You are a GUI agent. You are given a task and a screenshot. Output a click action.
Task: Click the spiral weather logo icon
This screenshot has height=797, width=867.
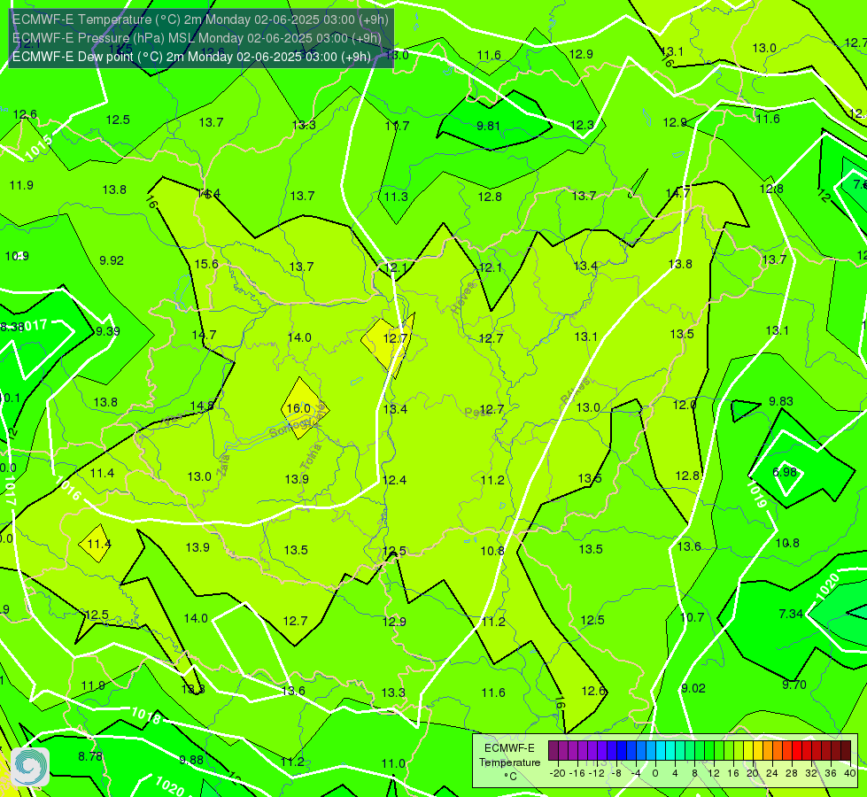click(30, 766)
